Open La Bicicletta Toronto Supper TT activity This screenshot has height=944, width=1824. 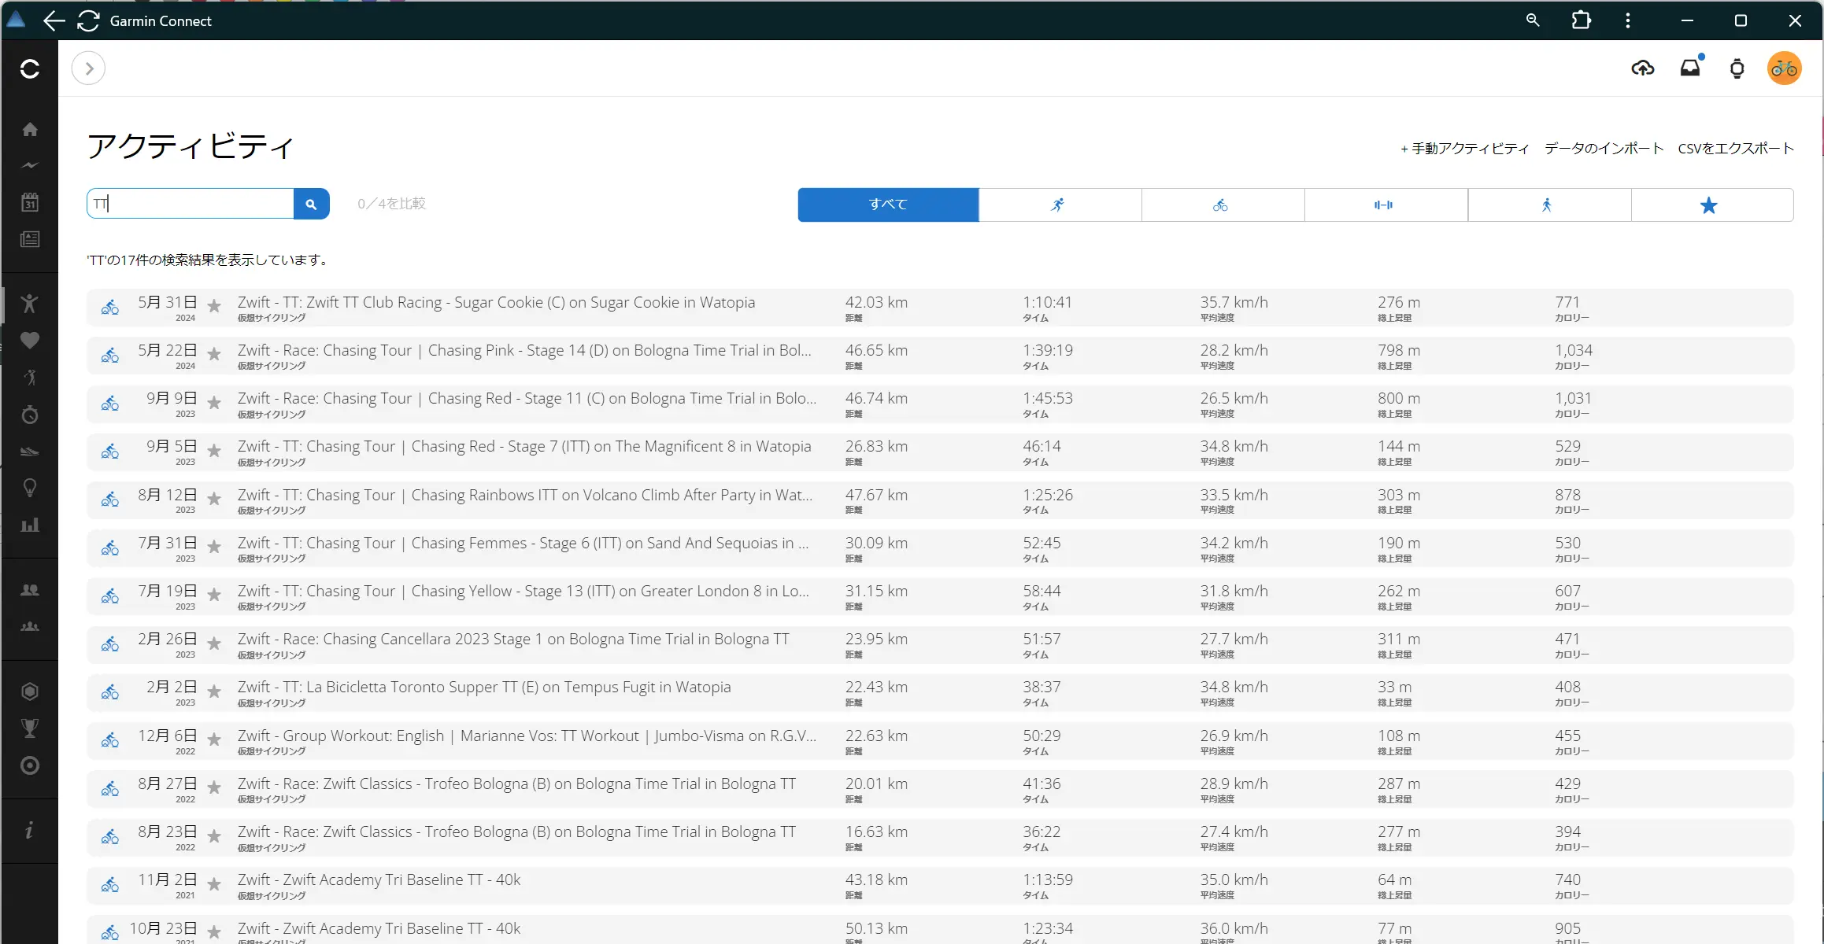click(484, 687)
